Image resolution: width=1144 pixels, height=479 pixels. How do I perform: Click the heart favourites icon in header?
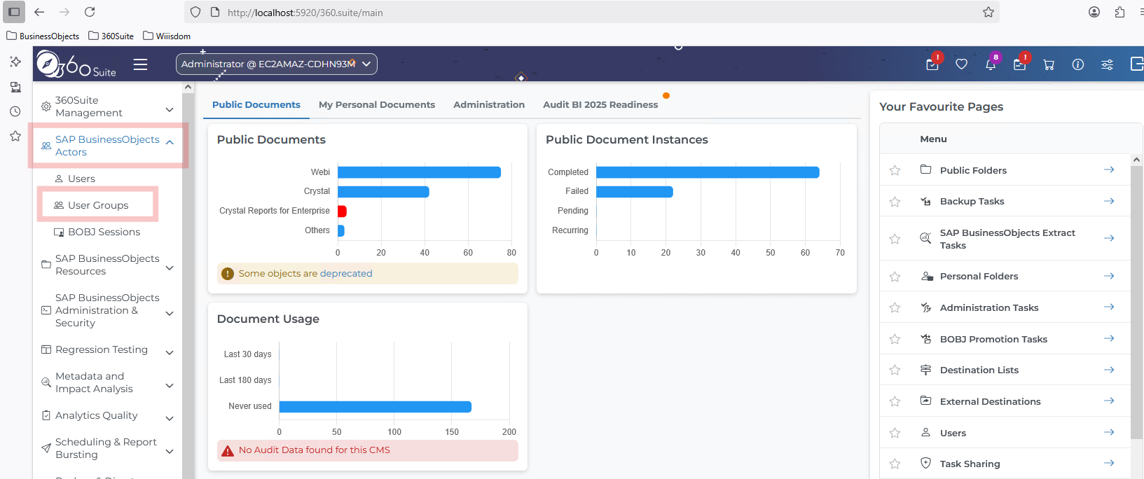[x=961, y=64]
